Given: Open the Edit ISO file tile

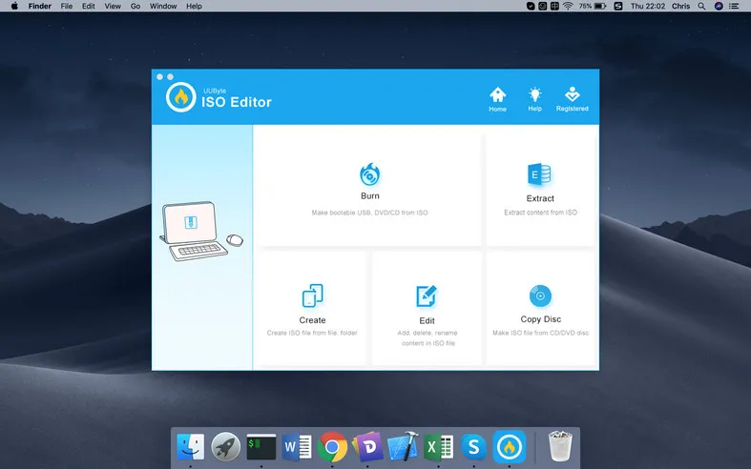Looking at the screenshot, I should [x=427, y=309].
